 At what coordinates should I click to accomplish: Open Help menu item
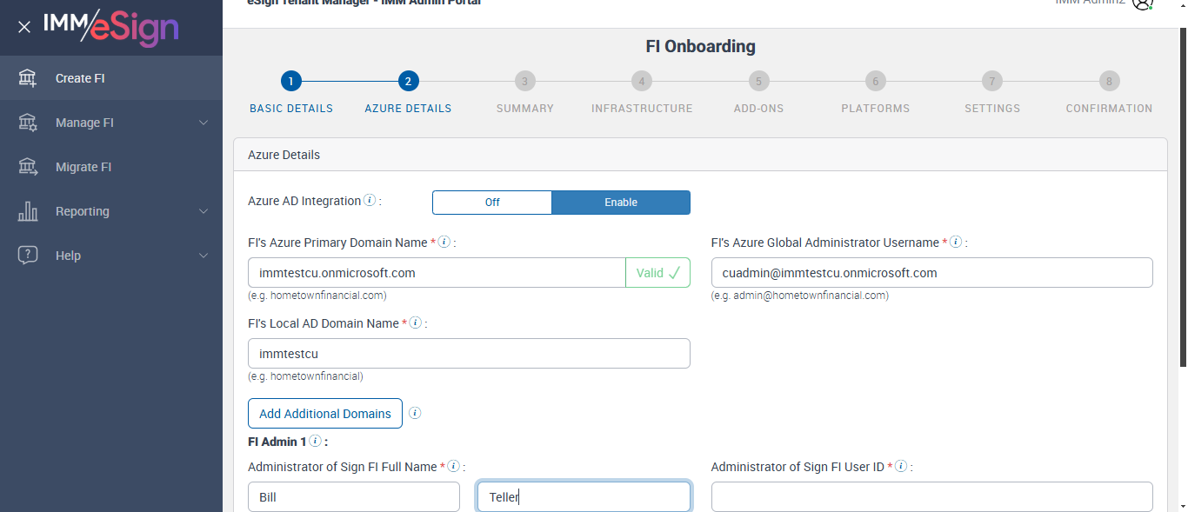click(111, 256)
